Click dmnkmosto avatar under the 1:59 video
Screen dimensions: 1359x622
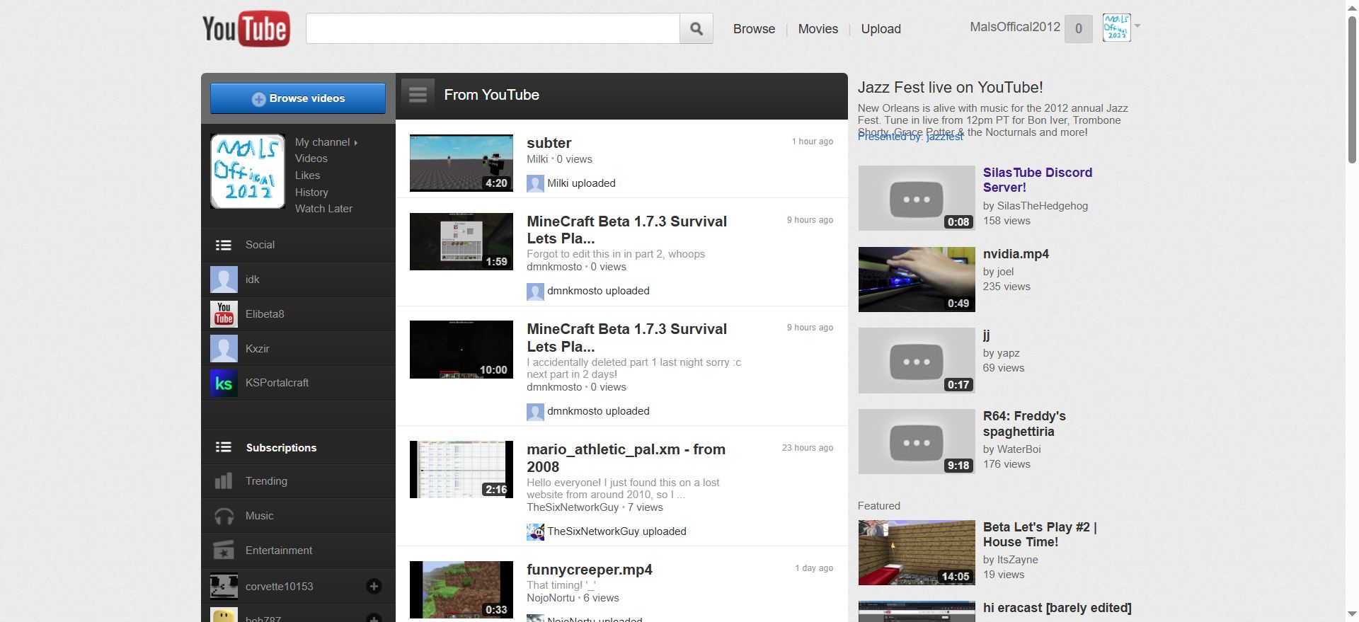click(x=535, y=291)
